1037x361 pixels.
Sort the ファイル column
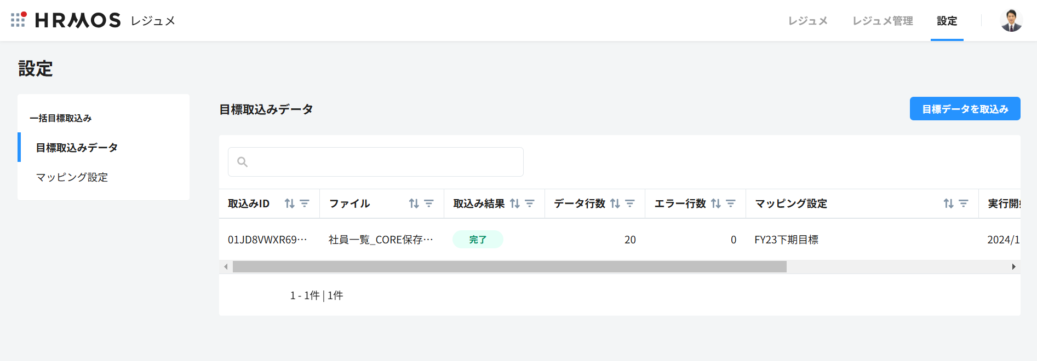click(x=414, y=203)
